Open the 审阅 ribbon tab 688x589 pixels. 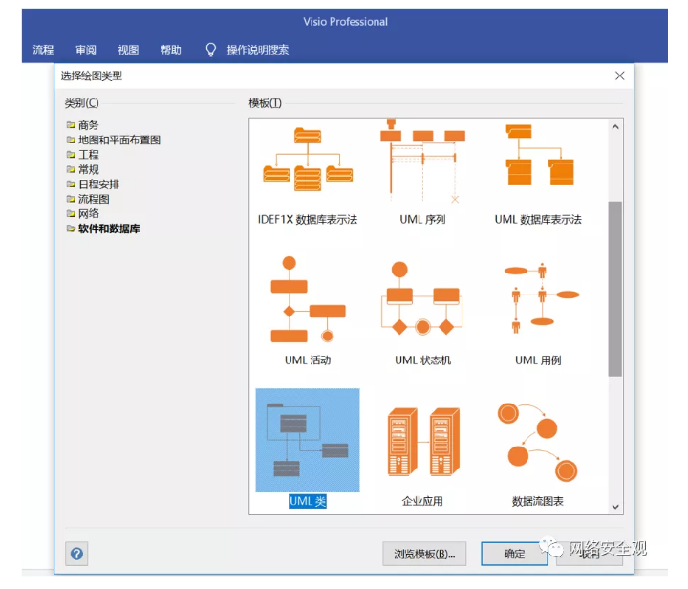(x=86, y=50)
